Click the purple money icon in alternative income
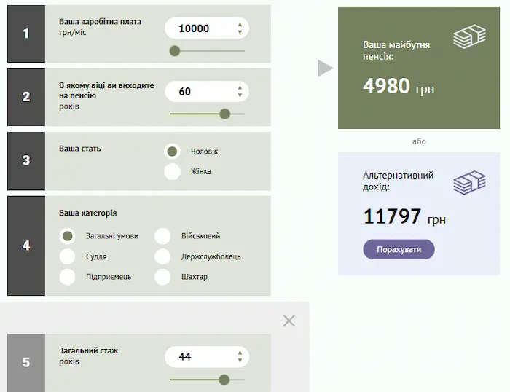Image resolution: width=510 pixels, height=392 pixels. pos(469,182)
